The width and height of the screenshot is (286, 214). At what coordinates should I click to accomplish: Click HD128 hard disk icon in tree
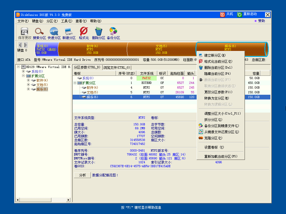(23, 67)
